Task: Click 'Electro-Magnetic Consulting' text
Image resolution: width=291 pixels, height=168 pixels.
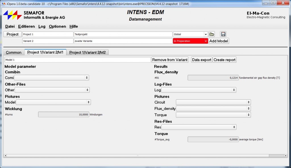Action: (x=266, y=17)
